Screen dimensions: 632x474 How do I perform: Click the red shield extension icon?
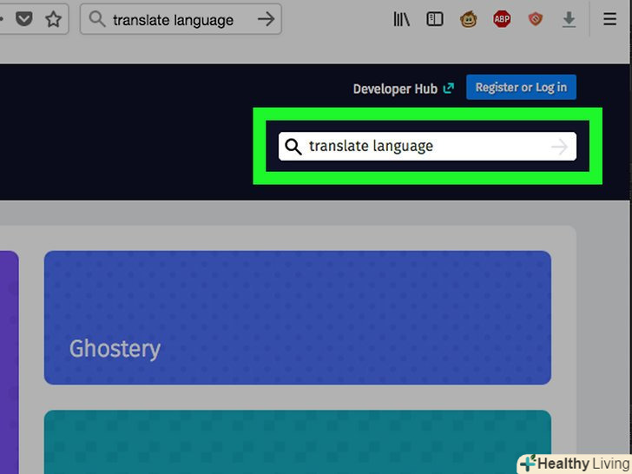point(536,19)
